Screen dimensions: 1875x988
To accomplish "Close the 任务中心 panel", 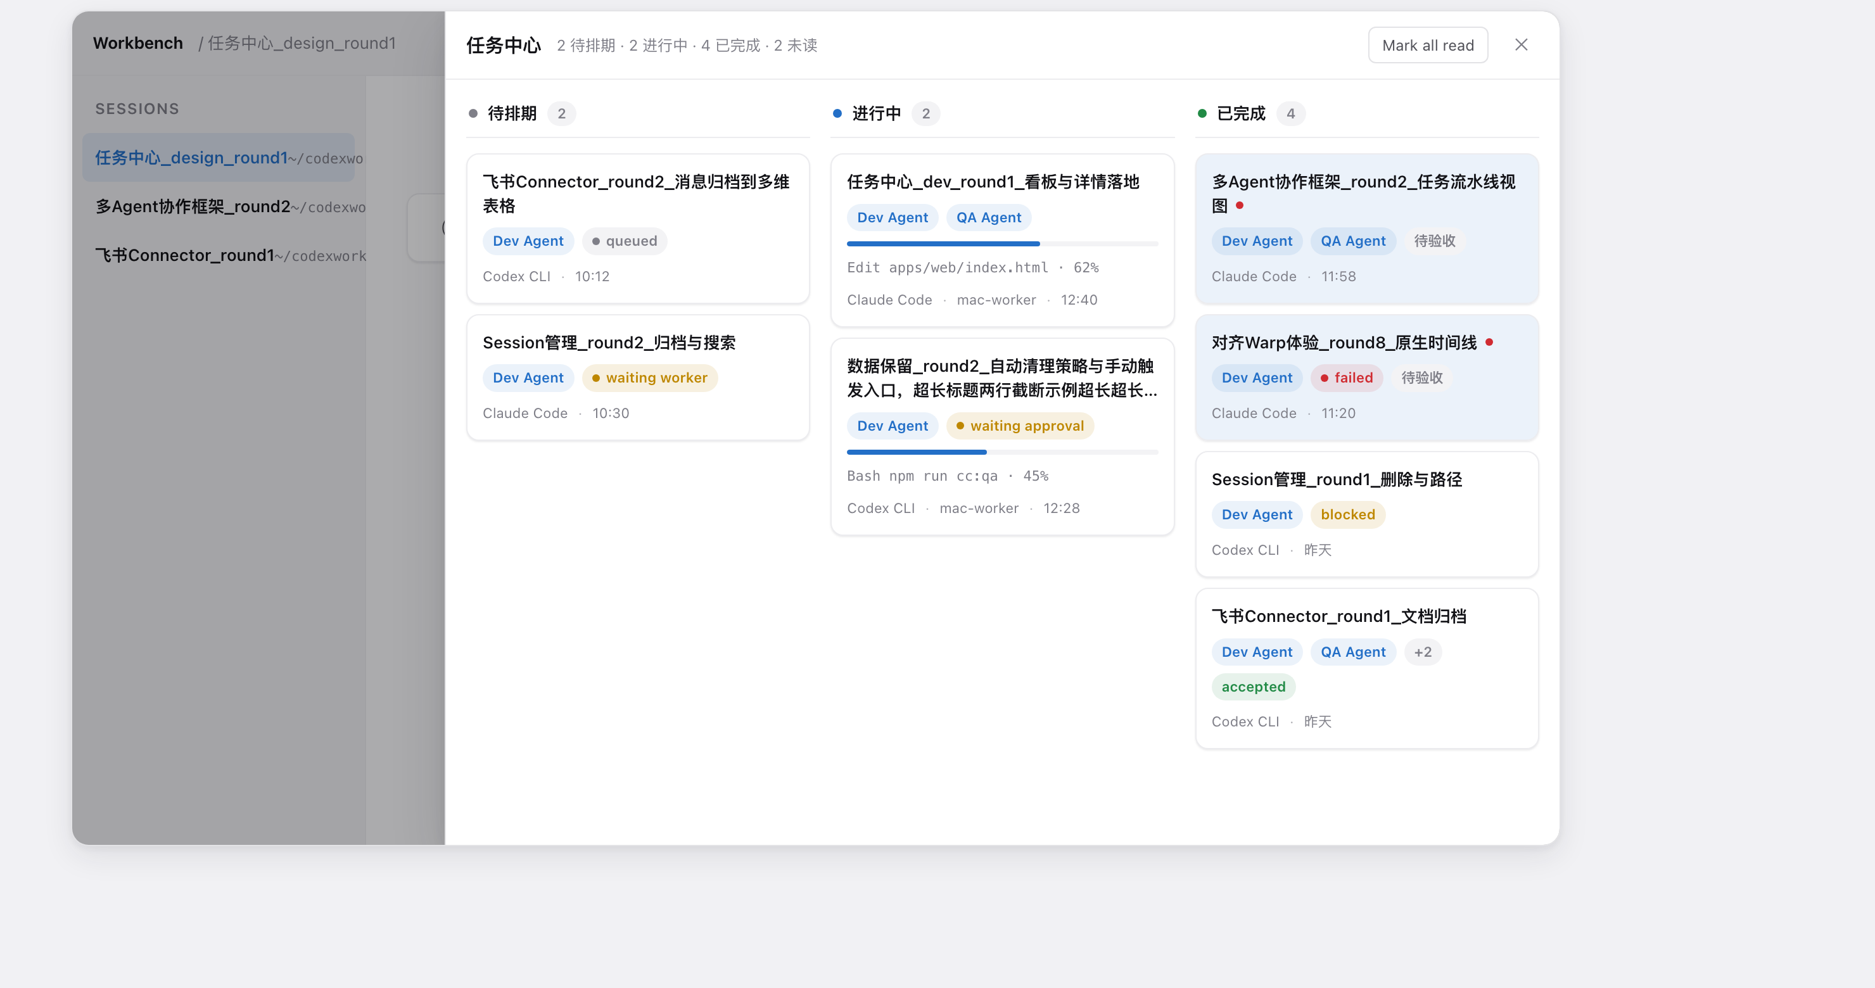I will coord(1520,45).
